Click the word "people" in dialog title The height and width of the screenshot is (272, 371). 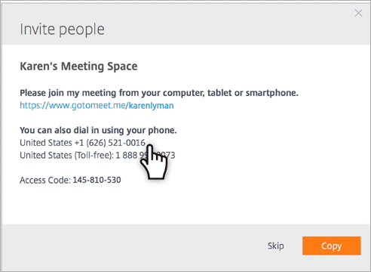[81, 30]
